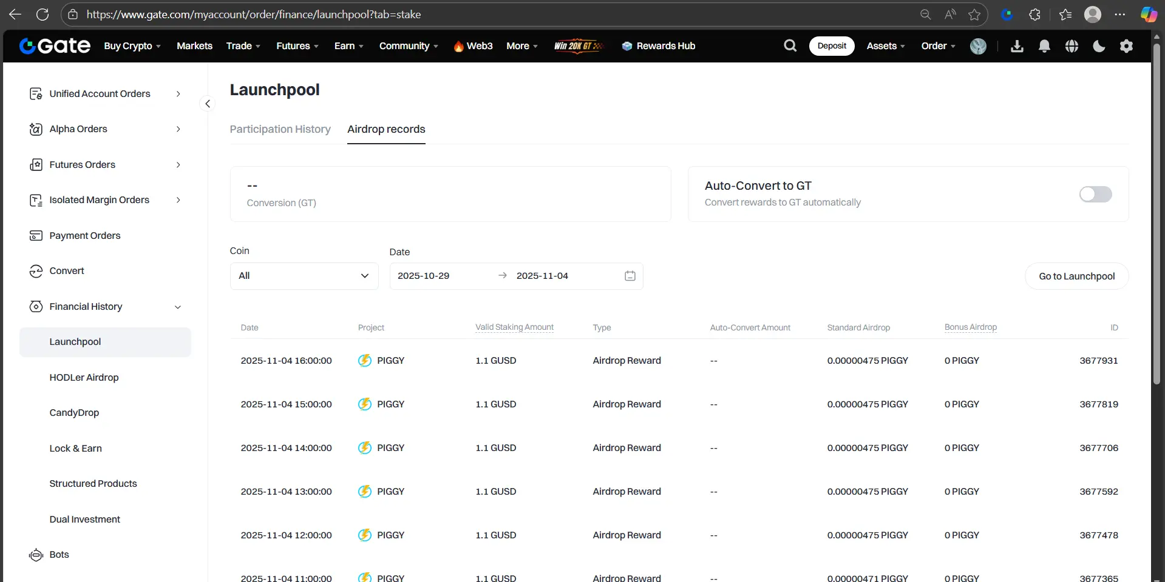Expand the Earn menu
This screenshot has height=582, width=1165.
coord(349,46)
